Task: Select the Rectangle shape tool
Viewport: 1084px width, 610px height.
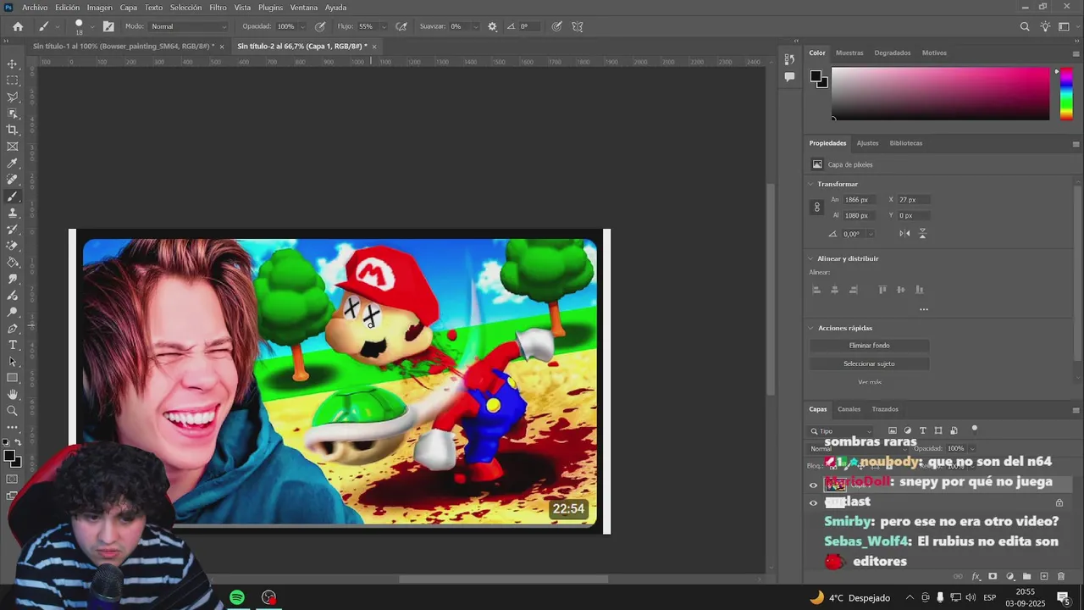Action: 13,378
